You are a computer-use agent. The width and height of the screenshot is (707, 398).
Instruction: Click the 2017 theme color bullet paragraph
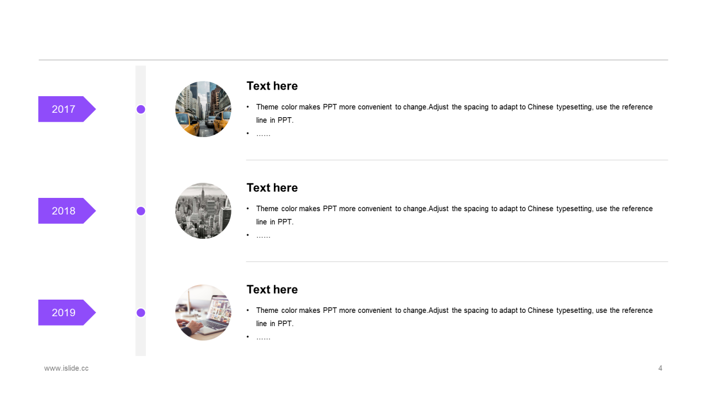point(450,113)
